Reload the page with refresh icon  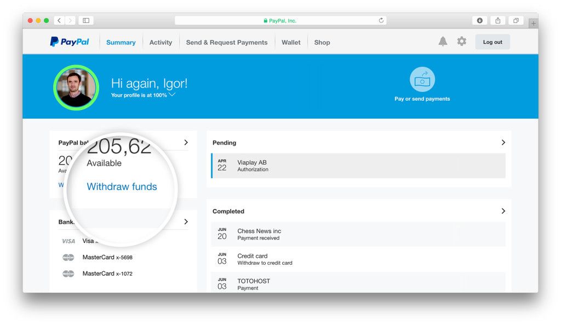[x=381, y=21]
